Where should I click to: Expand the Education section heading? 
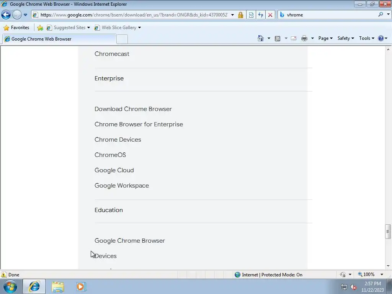[108, 210]
